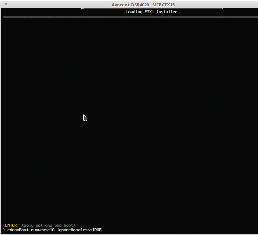Click the Loading ESXi installer heading
The width and height of the screenshot is (258, 235).
tap(151, 12)
